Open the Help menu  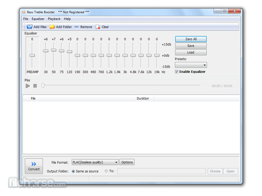click(67, 19)
